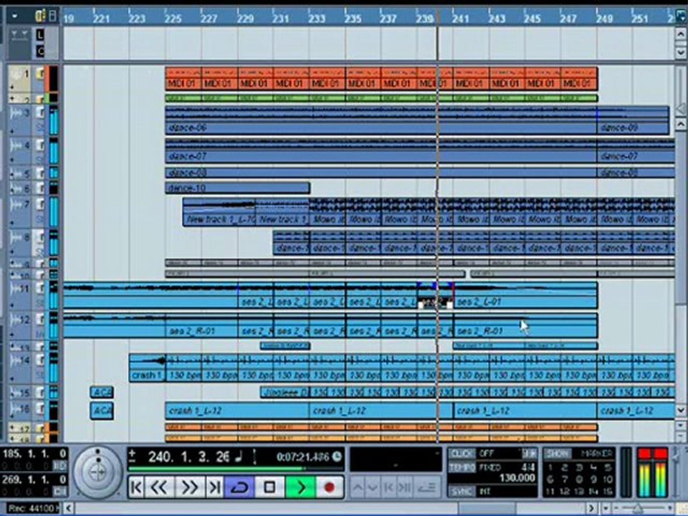Image resolution: width=688 pixels, height=516 pixels.
Task: Click bar 249 on the timeline ruler
Action: point(604,19)
